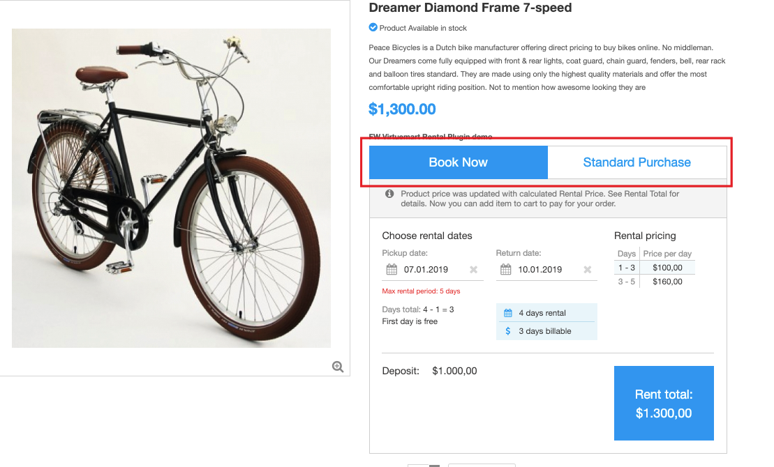Image resolution: width=774 pixels, height=467 pixels.
Task: Click the $1,300.00 product price
Action: click(x=402, y=109)
